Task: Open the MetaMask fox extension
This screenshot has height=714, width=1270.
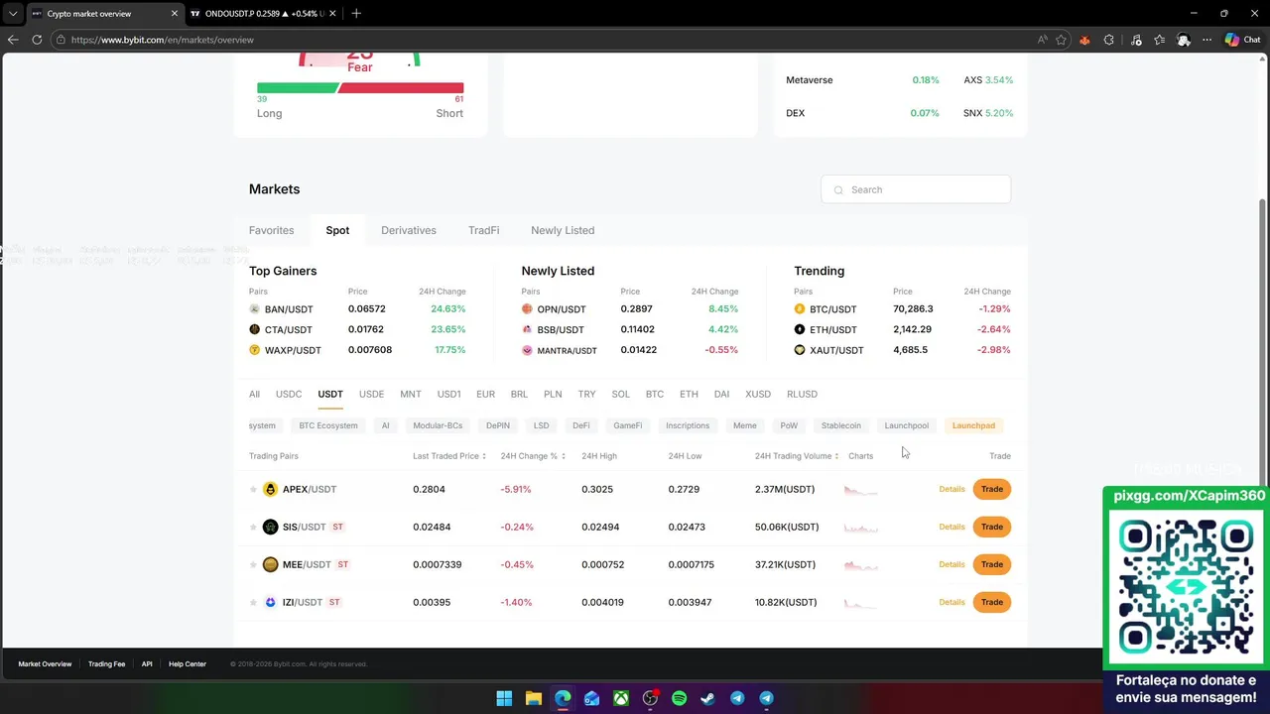Action: [1084, 40]
